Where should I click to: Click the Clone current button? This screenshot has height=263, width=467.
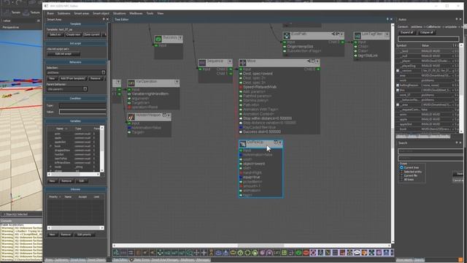tap(92, 35)
